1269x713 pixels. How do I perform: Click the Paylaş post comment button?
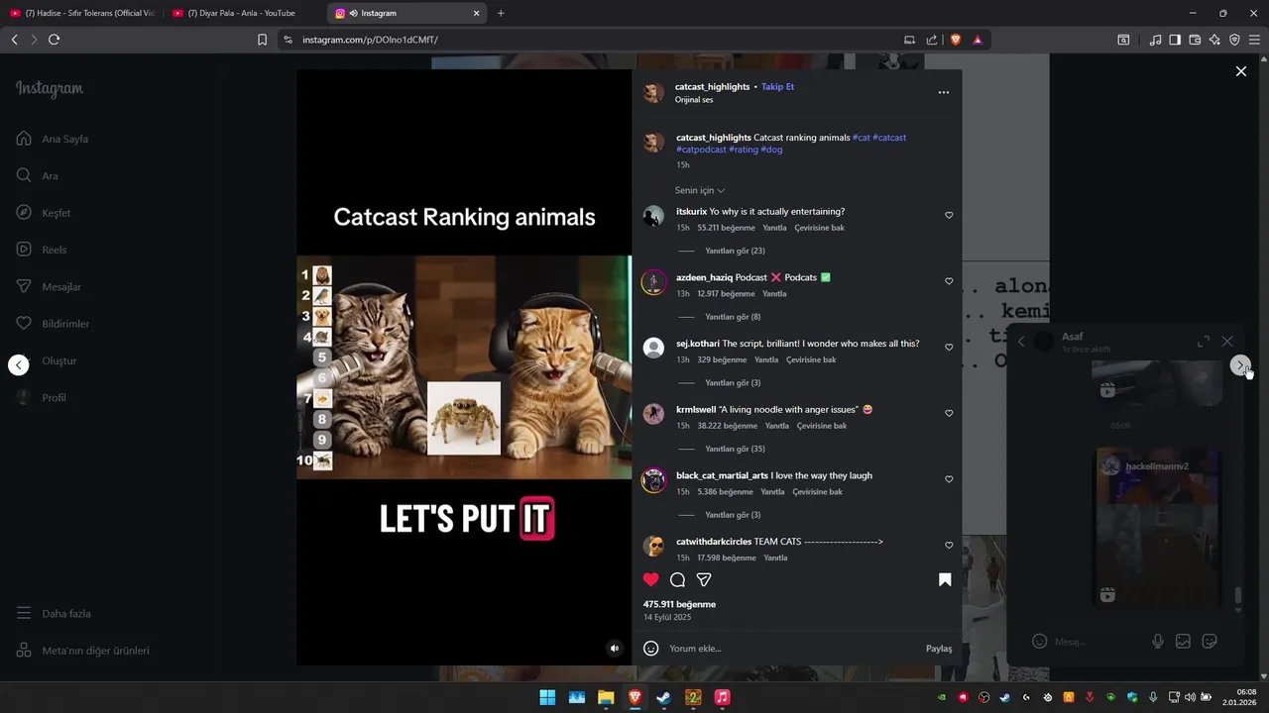[939, 649]
